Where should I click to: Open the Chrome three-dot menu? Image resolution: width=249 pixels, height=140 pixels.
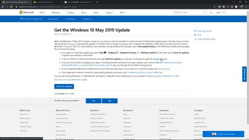coord(246,7)
